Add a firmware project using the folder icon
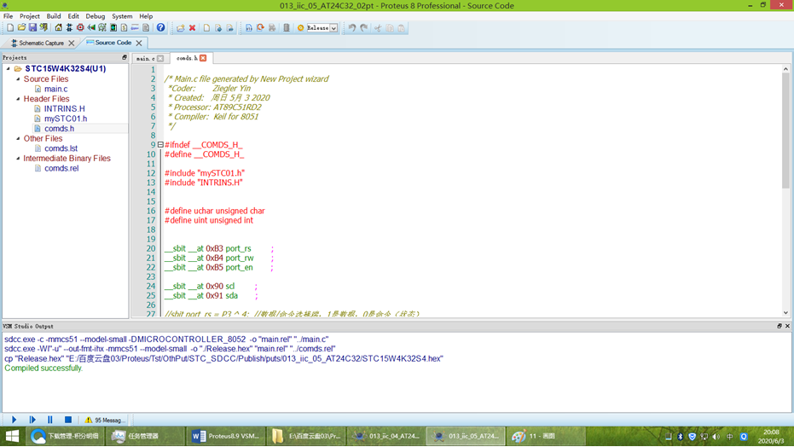 180,28
